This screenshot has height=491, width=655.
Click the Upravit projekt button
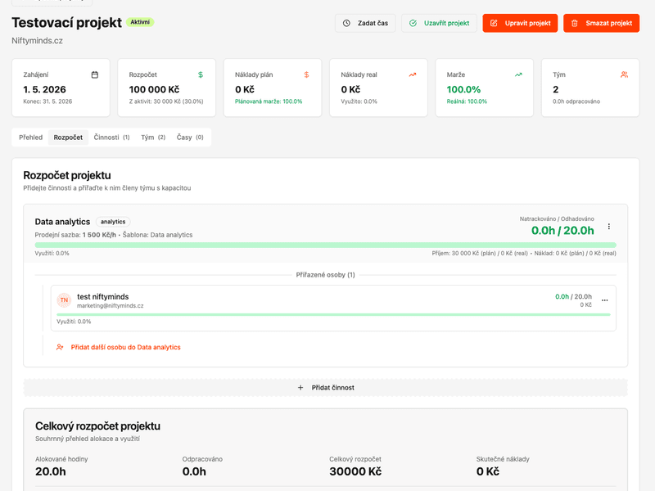coord(520,23)
